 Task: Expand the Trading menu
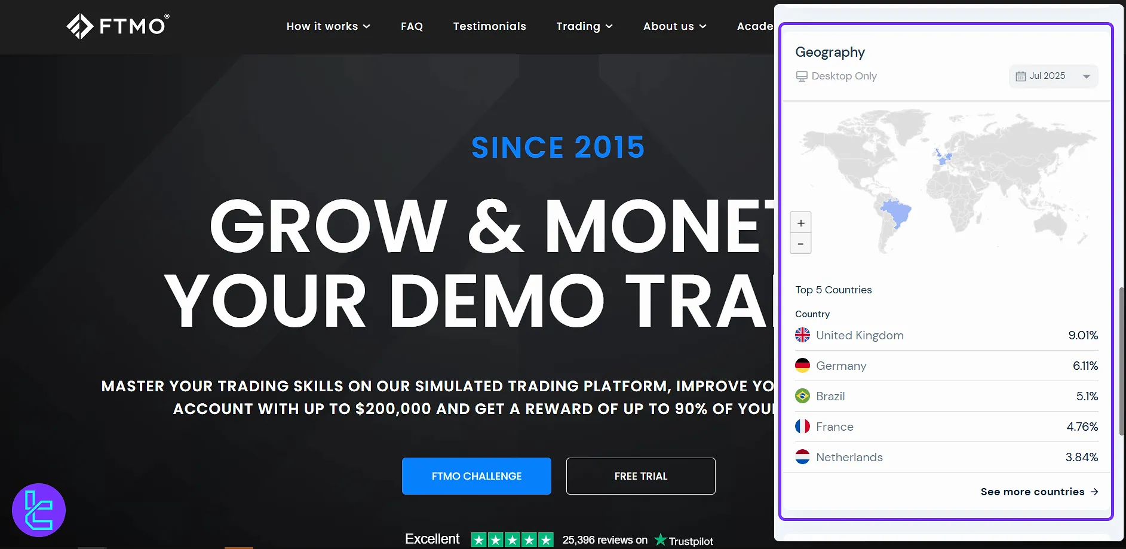click(584, 26)
